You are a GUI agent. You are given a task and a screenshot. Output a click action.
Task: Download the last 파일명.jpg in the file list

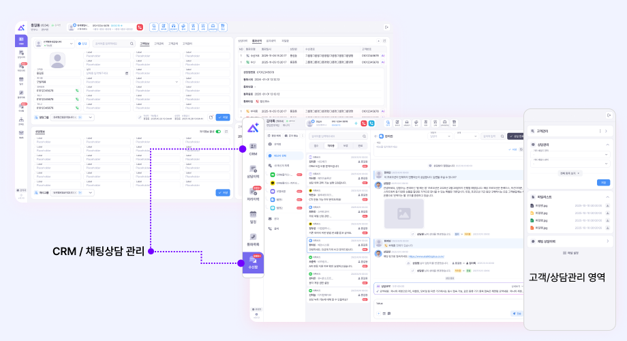click(x=607, y=228)
